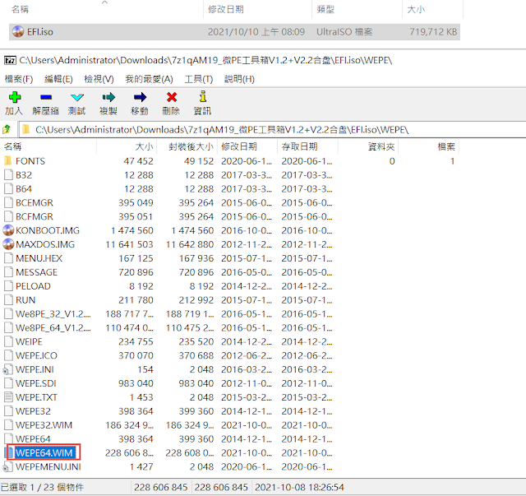Screen dimensions: 526x496
Task: Click the Test (測試) checkmark icon
Action: [77, 97]
